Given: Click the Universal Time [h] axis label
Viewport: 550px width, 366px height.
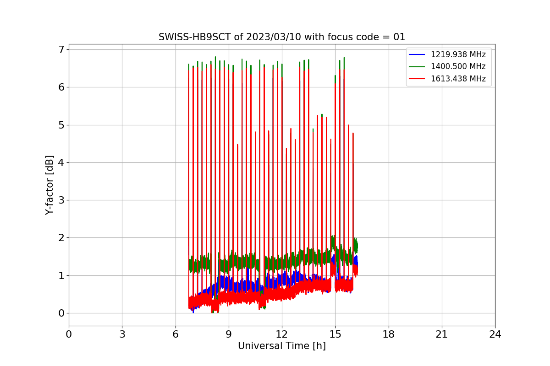Looking at the screenshot, I should coord(282,346).
